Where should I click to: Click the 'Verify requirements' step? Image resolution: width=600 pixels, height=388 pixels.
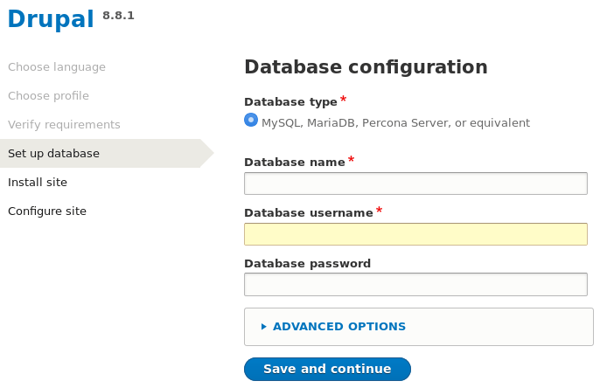coord(64,125)
